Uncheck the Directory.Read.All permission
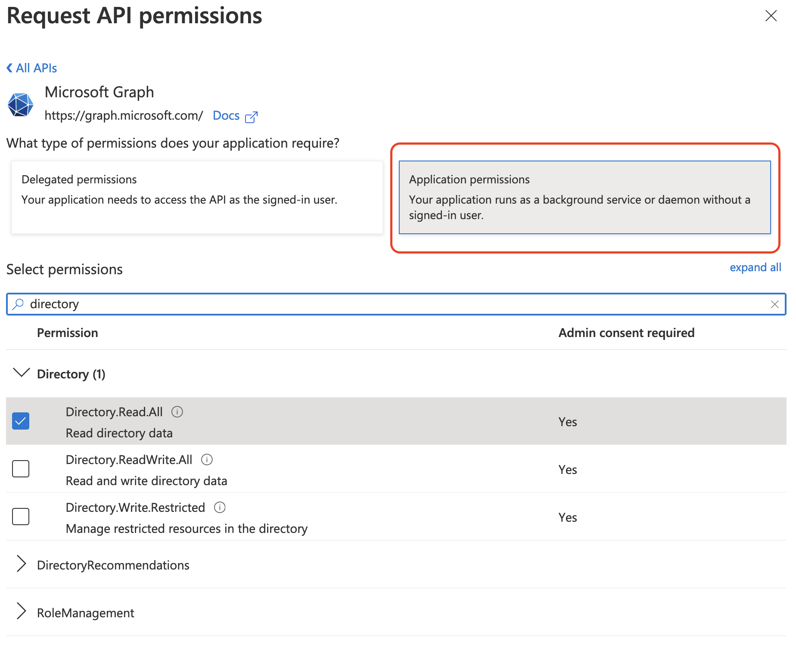This screenshot has width=796, height=656. click(20, 421)
